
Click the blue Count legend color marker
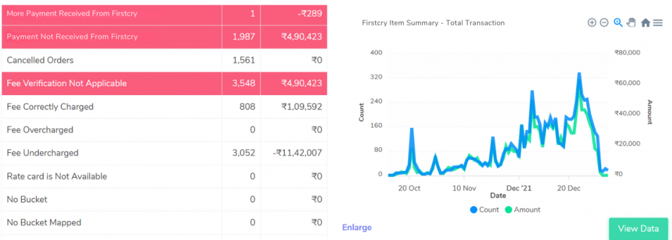(474, 210)
